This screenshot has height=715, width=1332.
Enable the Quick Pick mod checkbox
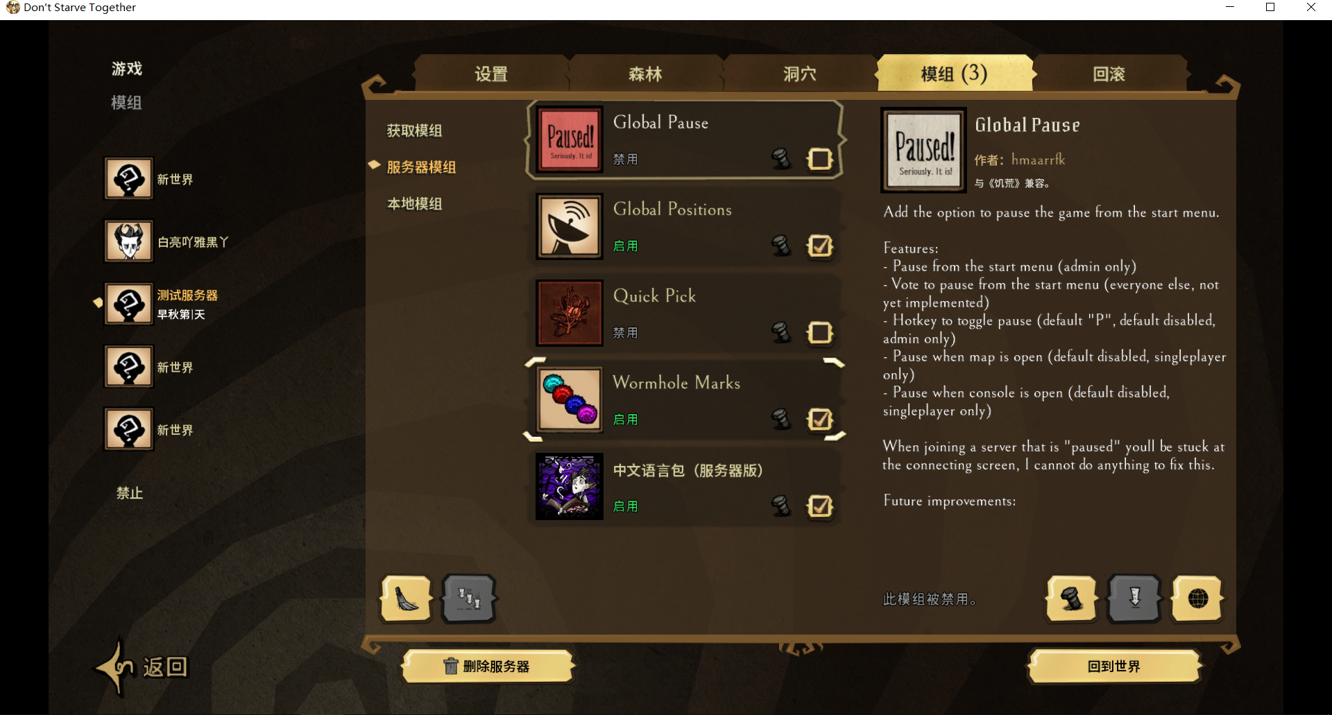pos(820,332)
